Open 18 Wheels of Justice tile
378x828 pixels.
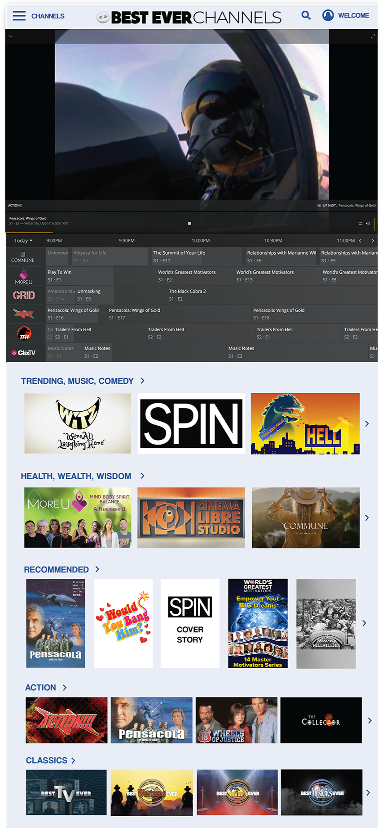pyautogui.click(x=237, y=720)
